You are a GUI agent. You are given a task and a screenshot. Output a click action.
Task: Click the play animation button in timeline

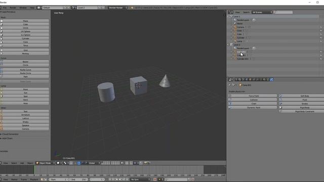point(120,179)
